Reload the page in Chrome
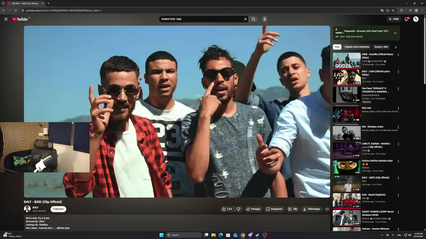426x239 pixels. [15, 10]
